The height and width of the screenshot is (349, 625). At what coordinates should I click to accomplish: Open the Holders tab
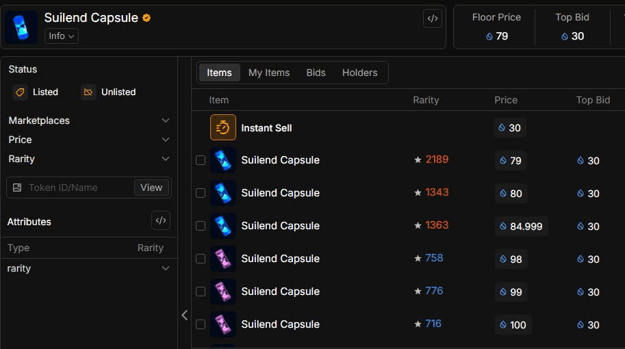tap(359, 73)
